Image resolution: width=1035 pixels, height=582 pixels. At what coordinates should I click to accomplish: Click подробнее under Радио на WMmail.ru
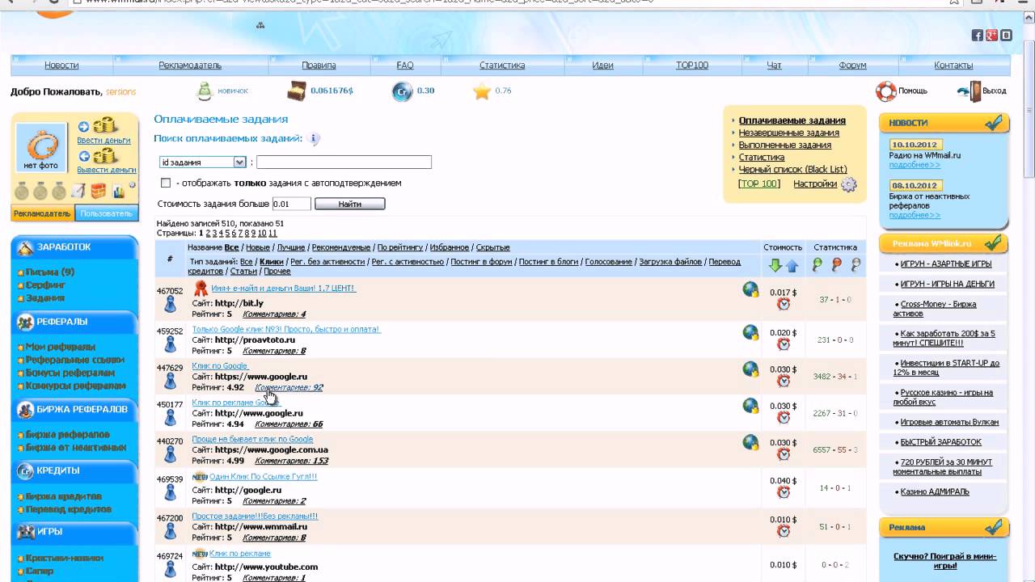[915, 165]
